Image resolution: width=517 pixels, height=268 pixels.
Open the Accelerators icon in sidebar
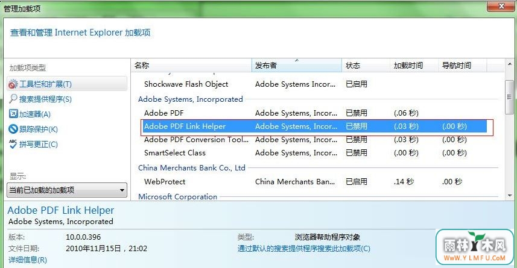(13, 114)
